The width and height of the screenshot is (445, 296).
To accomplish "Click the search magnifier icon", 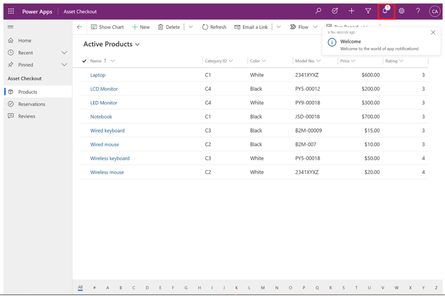I will 318,11.
